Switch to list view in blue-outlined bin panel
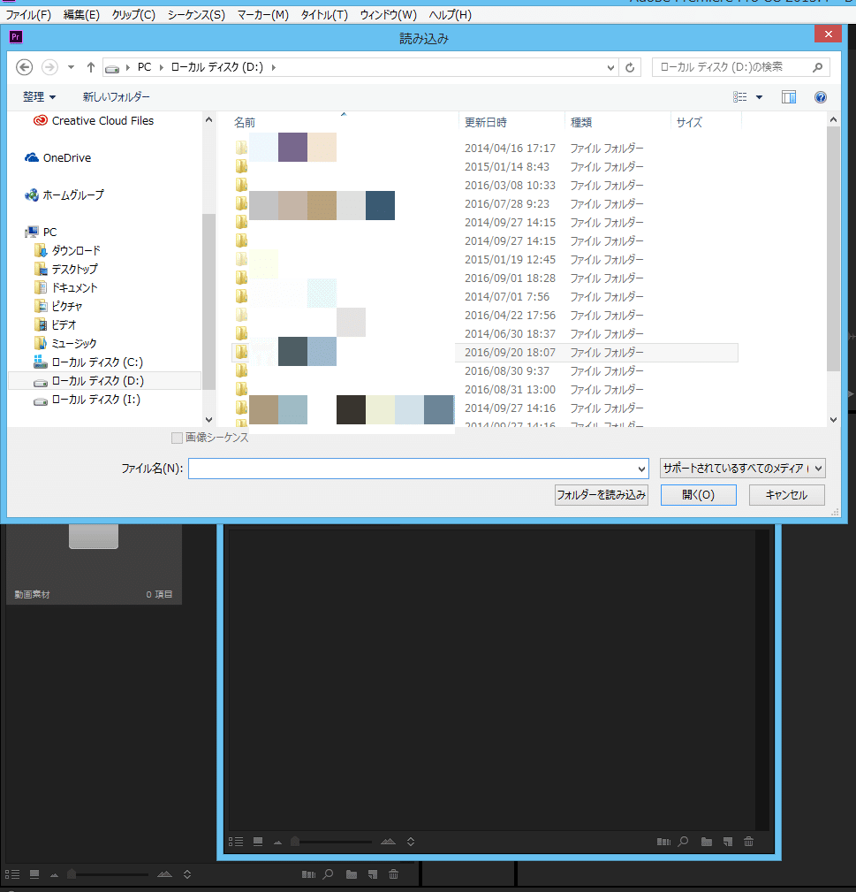Viewport: 856px width, 892px height. (x=236, y=842)
